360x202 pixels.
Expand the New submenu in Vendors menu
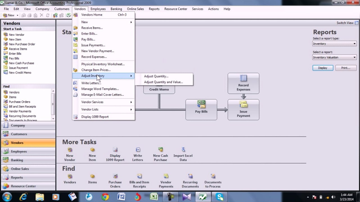[103, 22]
